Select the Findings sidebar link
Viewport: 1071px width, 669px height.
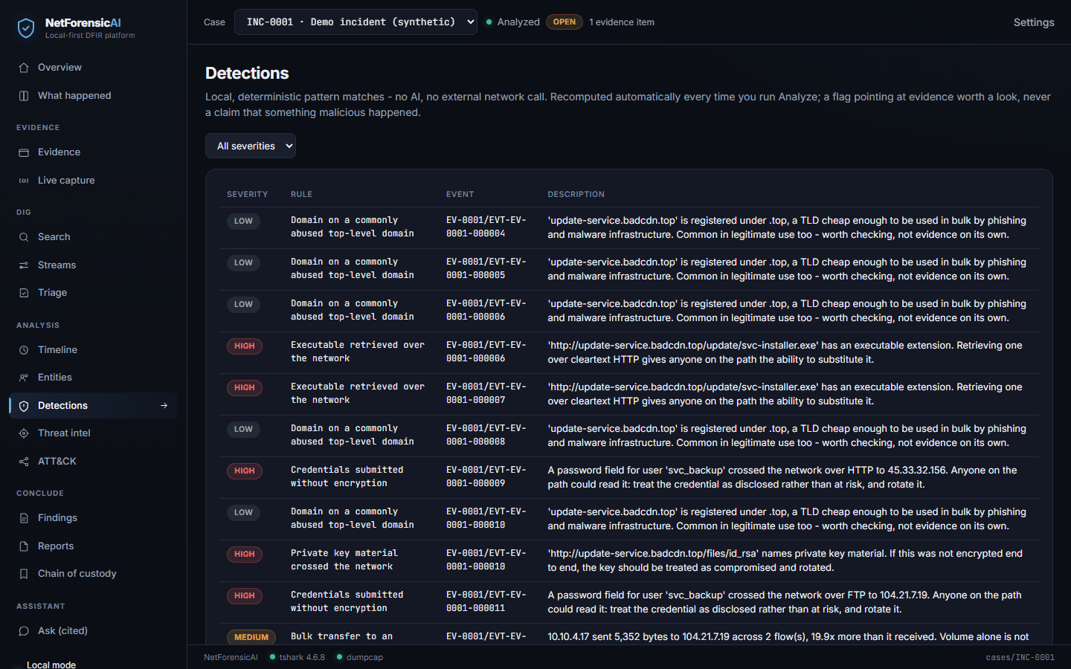pyautogui.click(x=94, y=518)
